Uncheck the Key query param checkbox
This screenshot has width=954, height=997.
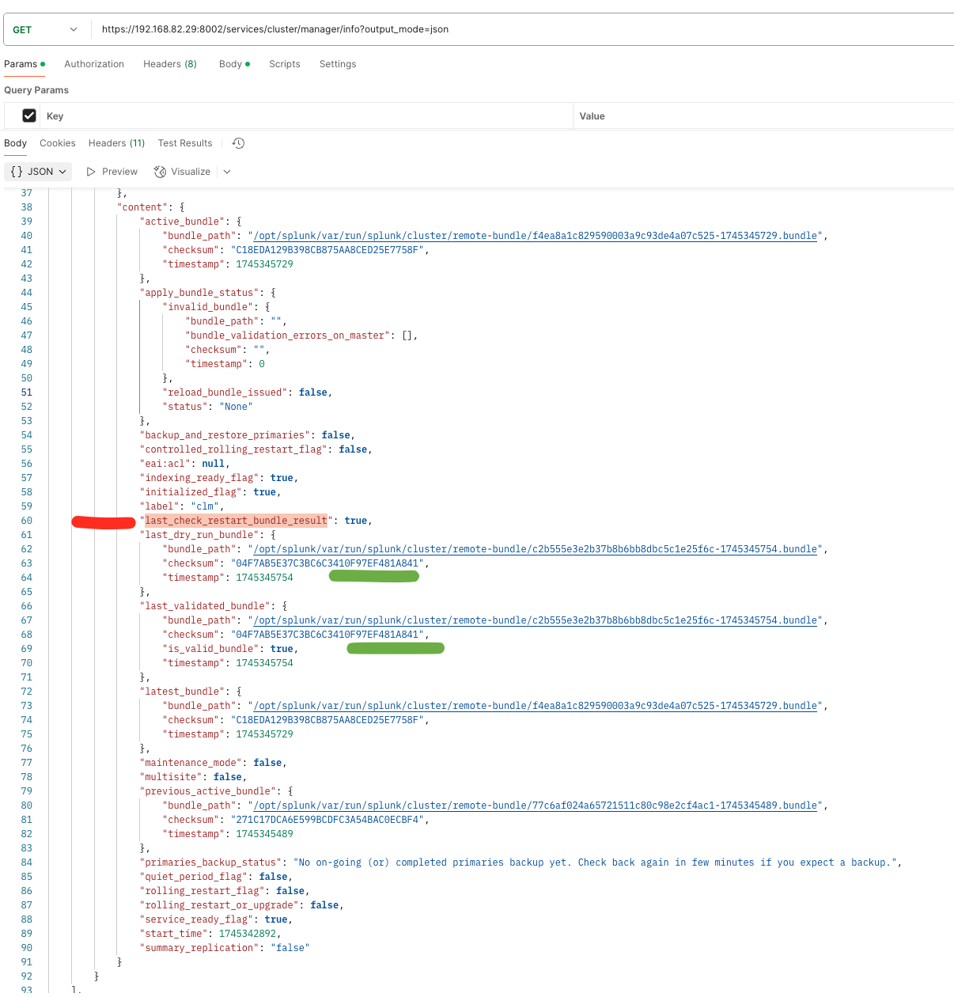(29, 116)
